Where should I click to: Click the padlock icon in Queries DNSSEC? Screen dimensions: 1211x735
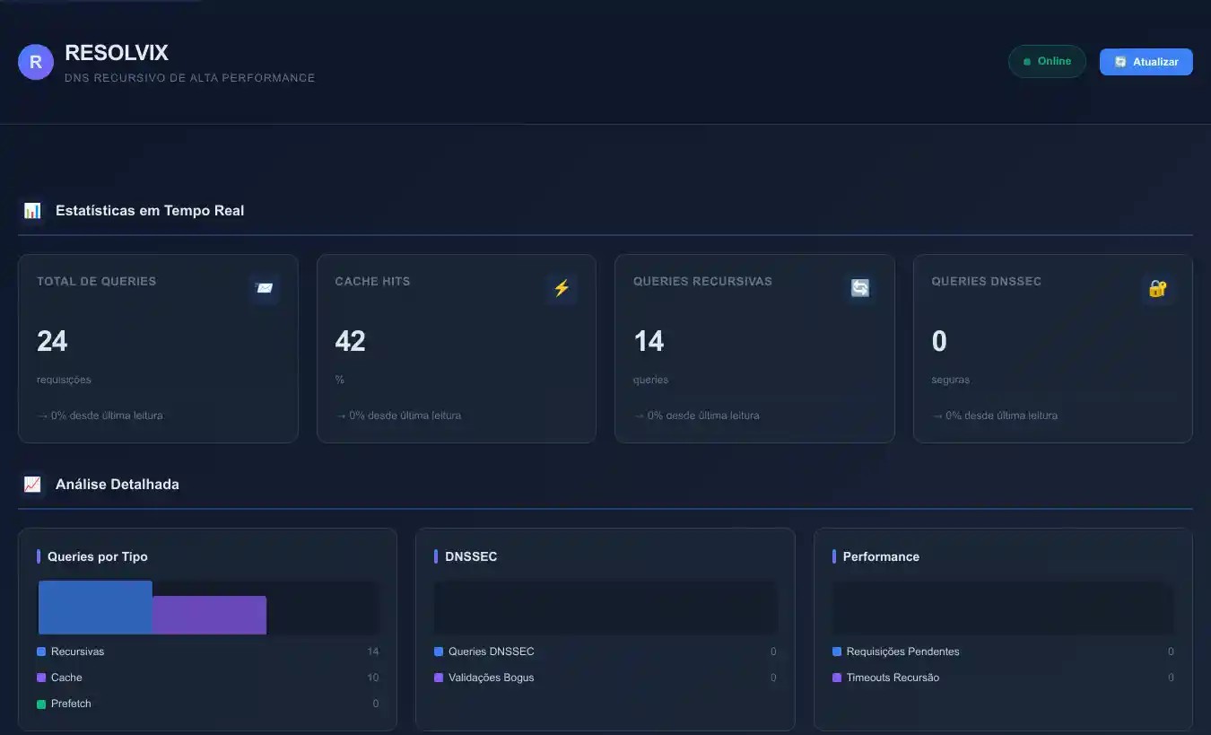[1158, 288]
